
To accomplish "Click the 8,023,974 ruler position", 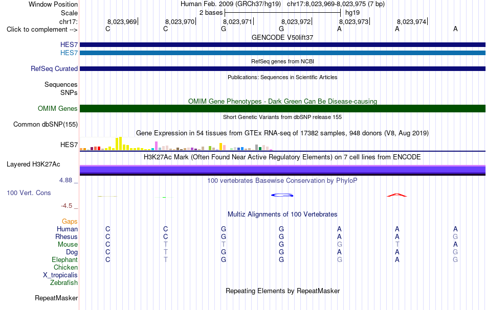I will coord(412,21).
